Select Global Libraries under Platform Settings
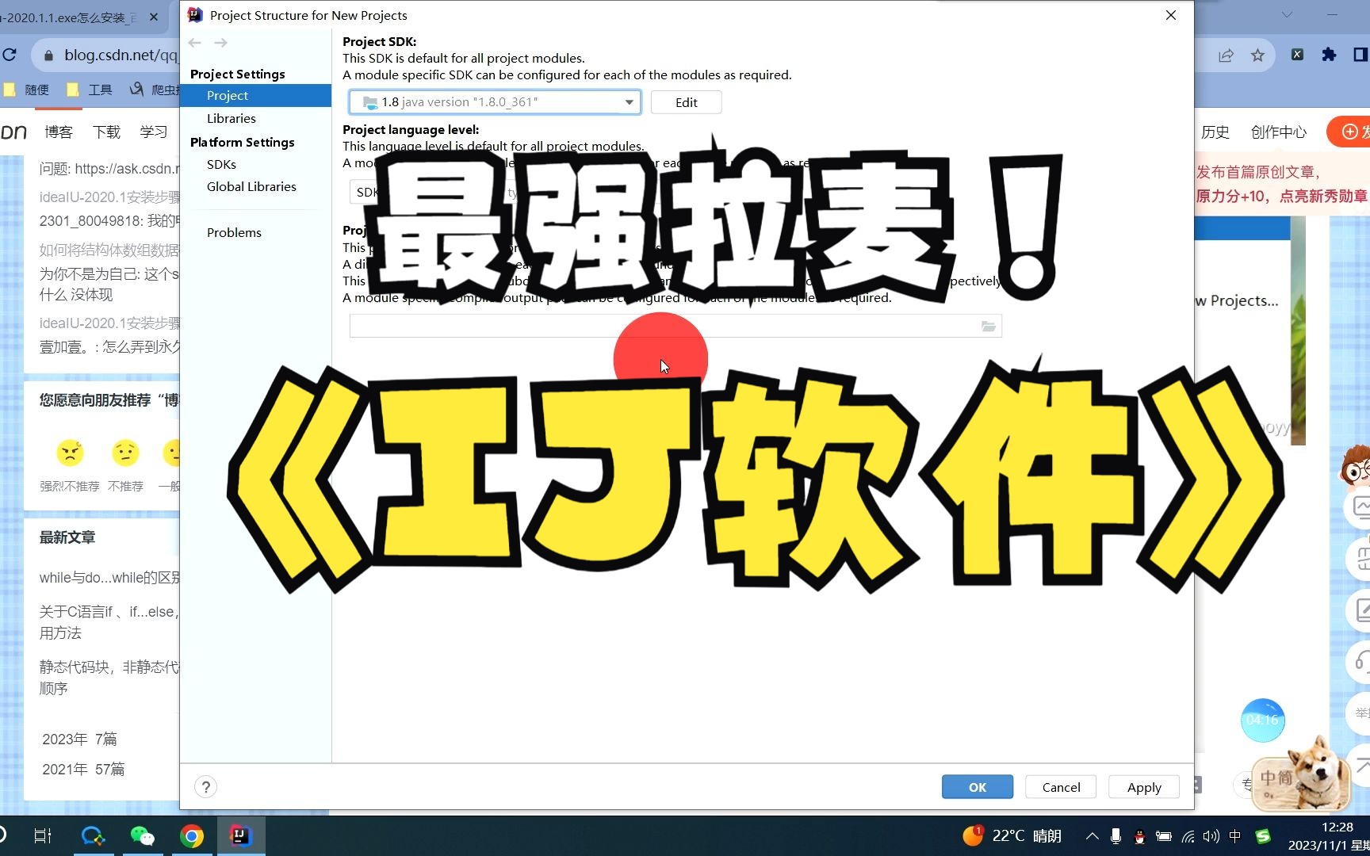Image resolution: width=1370 pixels, height=856 pixels. click(251, 186)
